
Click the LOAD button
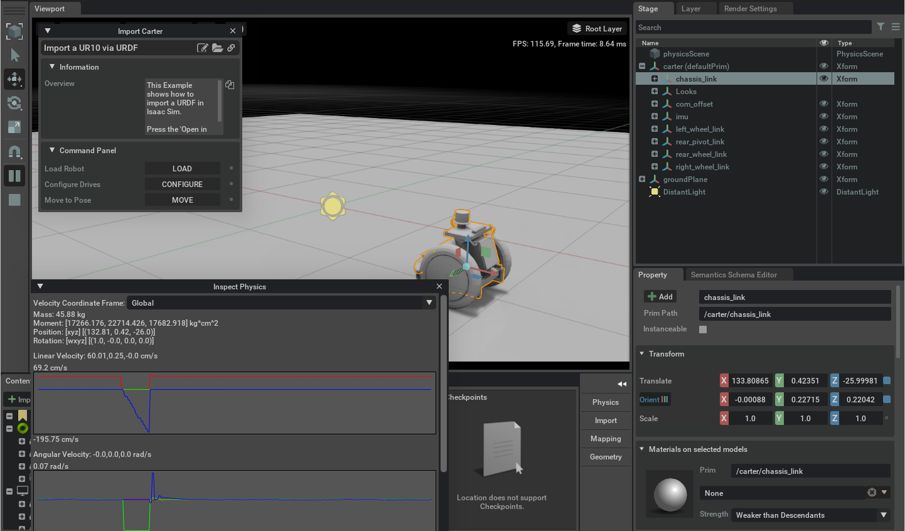tap(183, 168)
